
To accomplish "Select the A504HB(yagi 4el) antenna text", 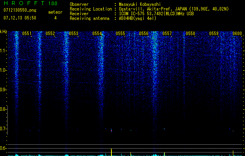I will coord(137,18).
